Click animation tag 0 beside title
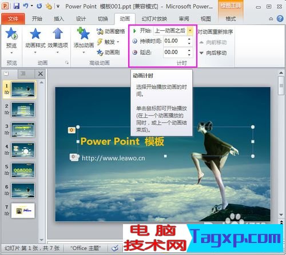 point(71,130)
